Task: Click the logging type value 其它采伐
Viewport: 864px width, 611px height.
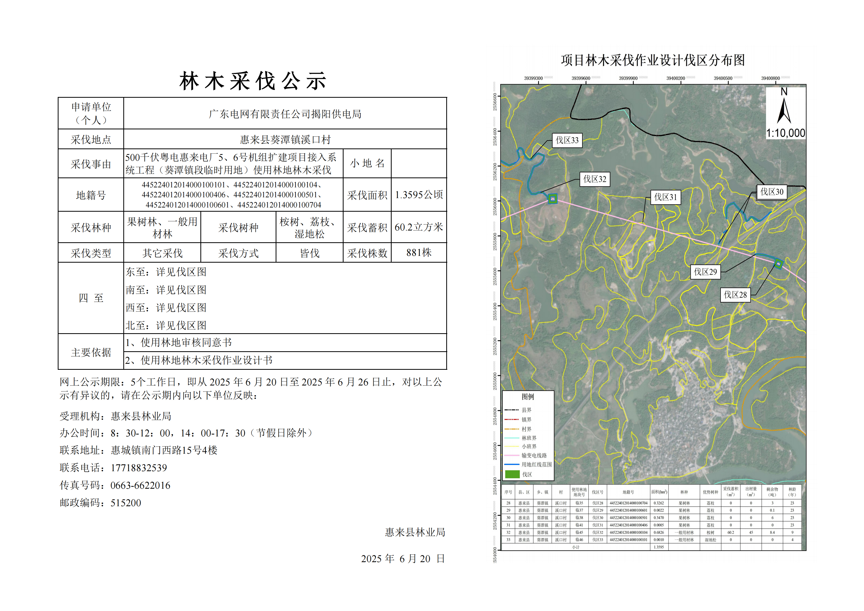Action: 162,253
